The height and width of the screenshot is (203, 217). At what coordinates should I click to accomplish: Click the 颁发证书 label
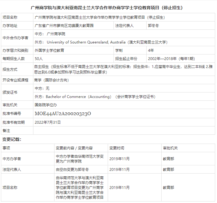[x=10, y=92]
